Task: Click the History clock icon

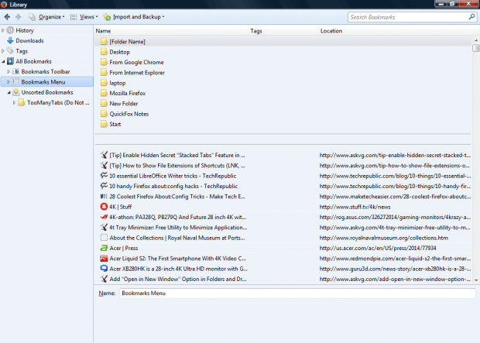Action: pos(10,30)
